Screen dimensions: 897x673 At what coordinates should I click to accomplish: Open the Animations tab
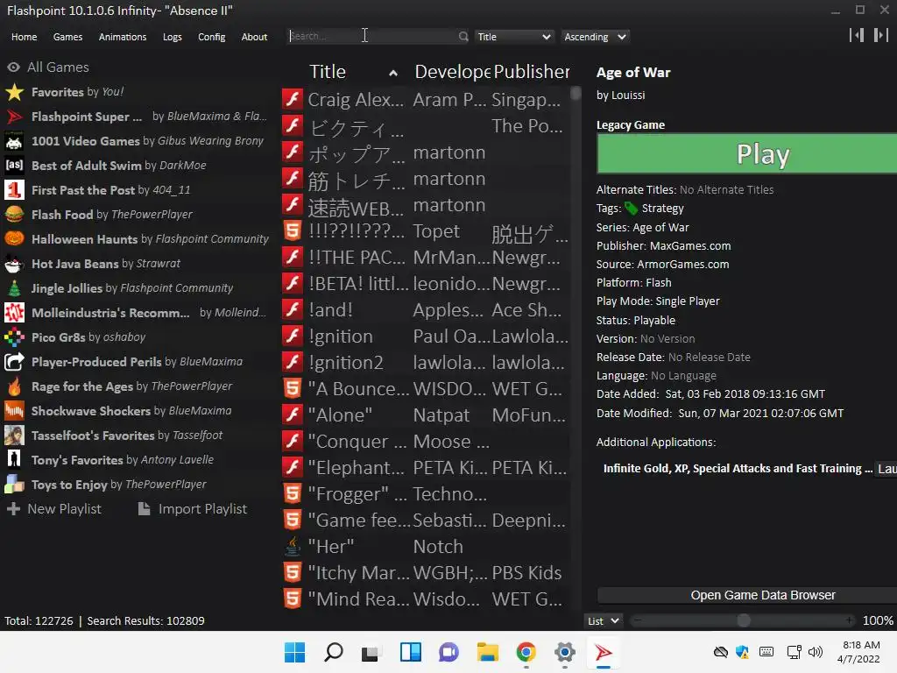123,37
